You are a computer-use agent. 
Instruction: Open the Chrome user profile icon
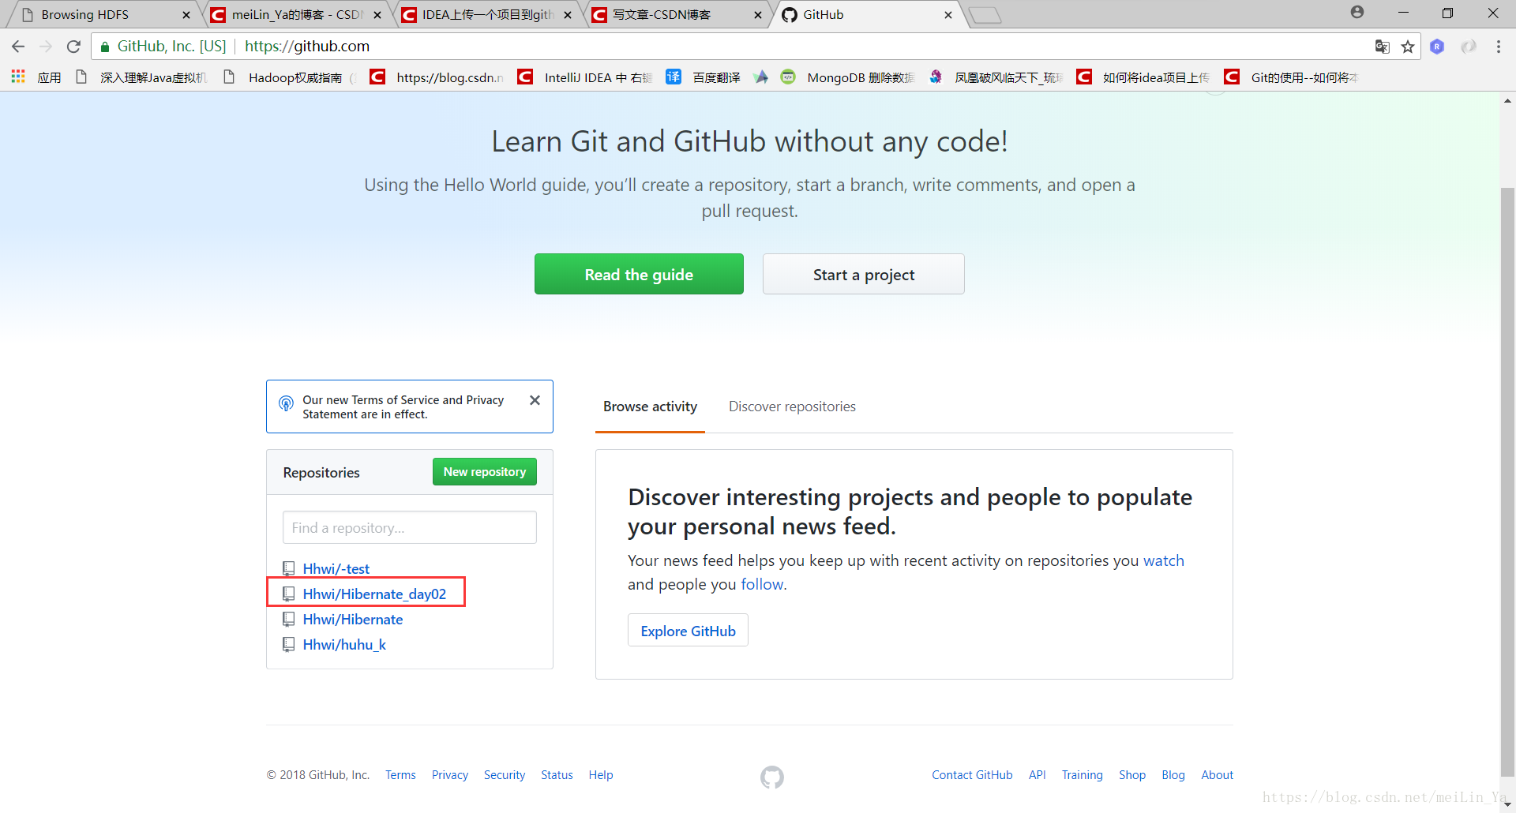[1357, 12]
